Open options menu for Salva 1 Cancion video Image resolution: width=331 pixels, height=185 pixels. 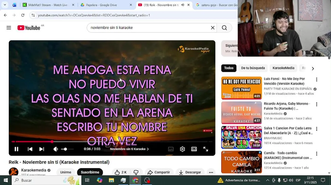pos(317,129)
